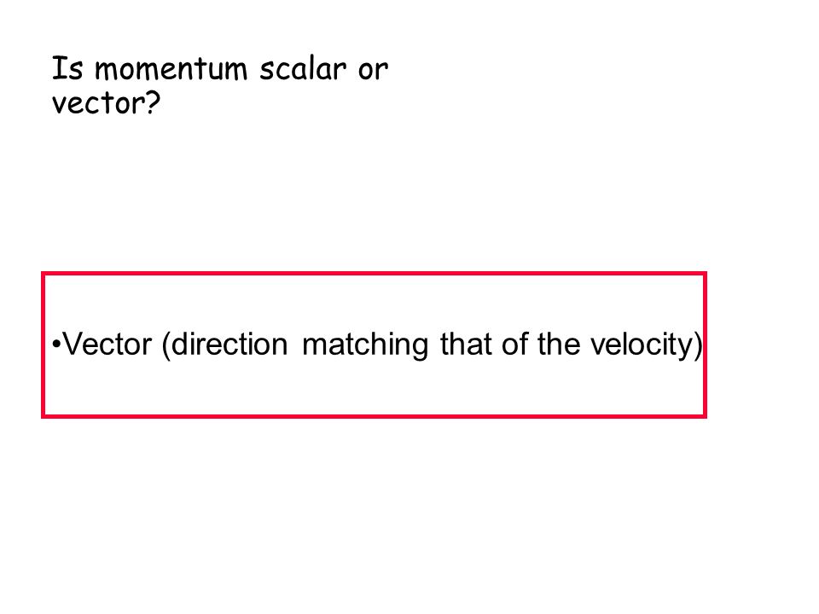Image resolution: width=819 pixels, height=614 pixels.
Task: Click the word "or" in the heading
Action: pos(373,69)
